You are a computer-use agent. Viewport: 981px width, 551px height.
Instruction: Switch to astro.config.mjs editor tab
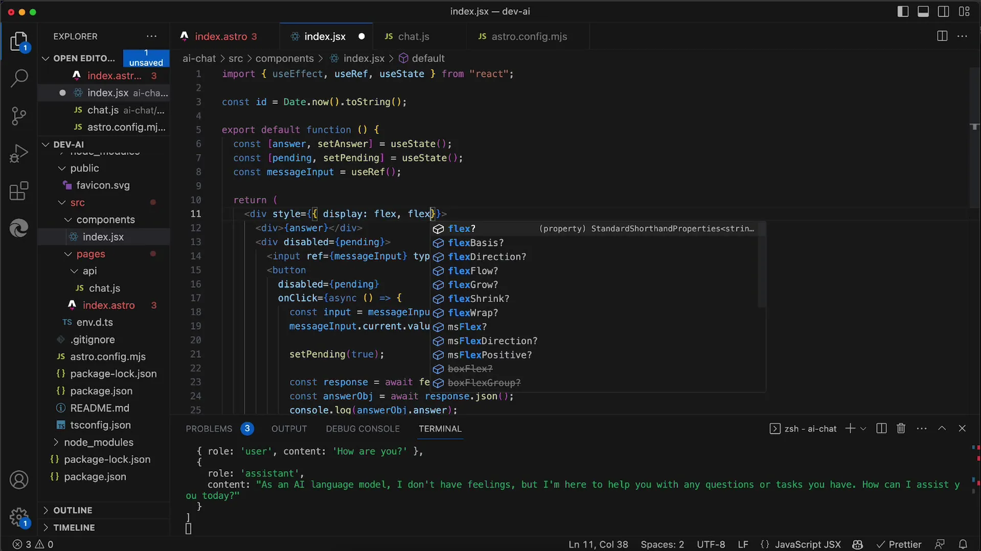pyautogui.click(x=528, y=36)
